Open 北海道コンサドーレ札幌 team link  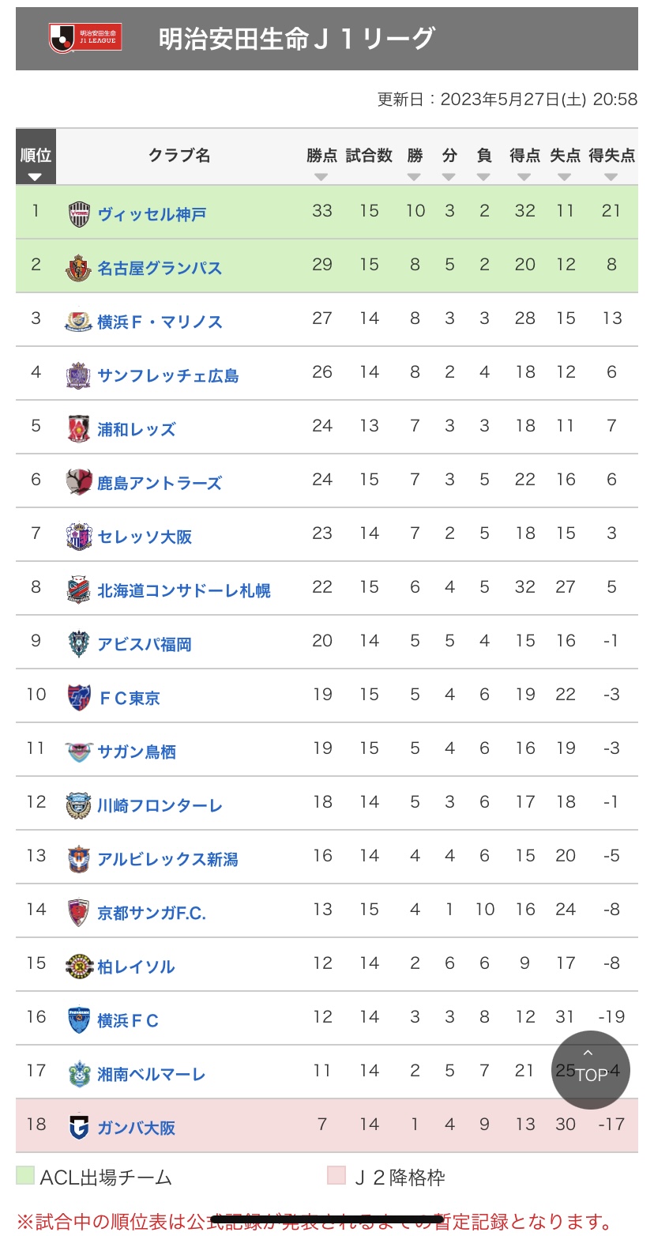coord(183,590)
